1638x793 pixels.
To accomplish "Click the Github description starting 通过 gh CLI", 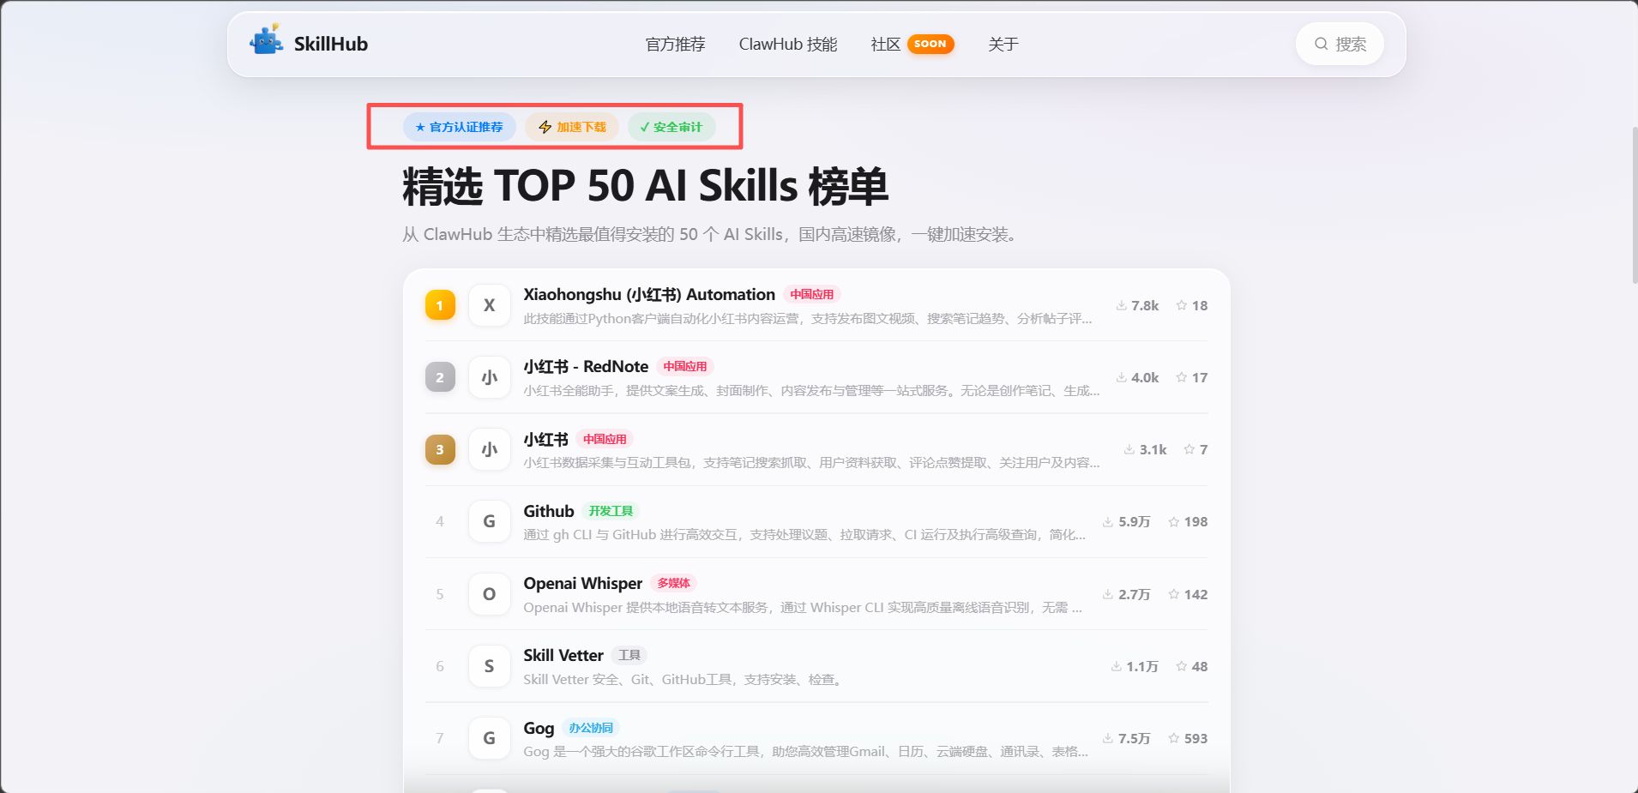I will (x=804, y=535).
